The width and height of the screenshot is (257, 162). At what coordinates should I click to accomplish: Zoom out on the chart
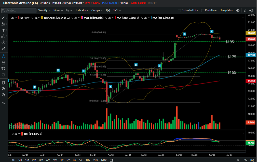3,95
